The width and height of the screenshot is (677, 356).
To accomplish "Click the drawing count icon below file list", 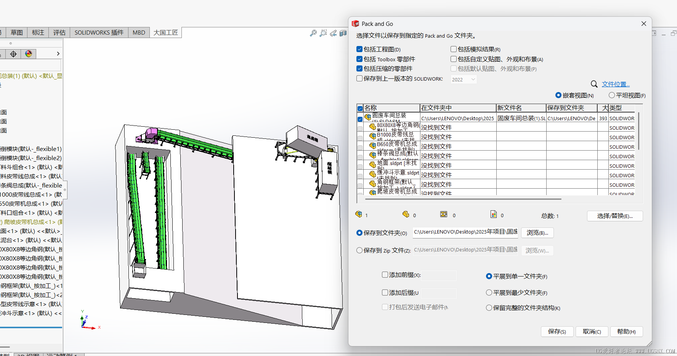I will click(444, 215).
